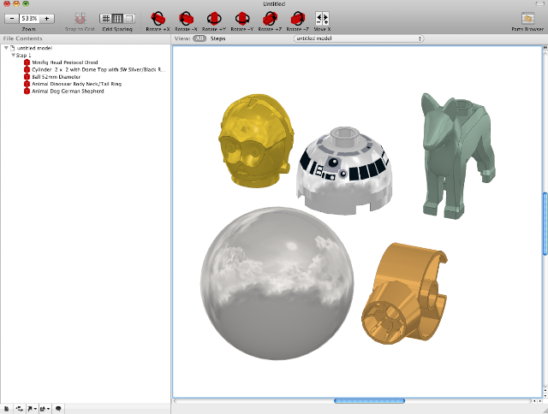Click the Rotate +Z icon
The width and height of the screenshot is (548, 414).
pos(270,19)
